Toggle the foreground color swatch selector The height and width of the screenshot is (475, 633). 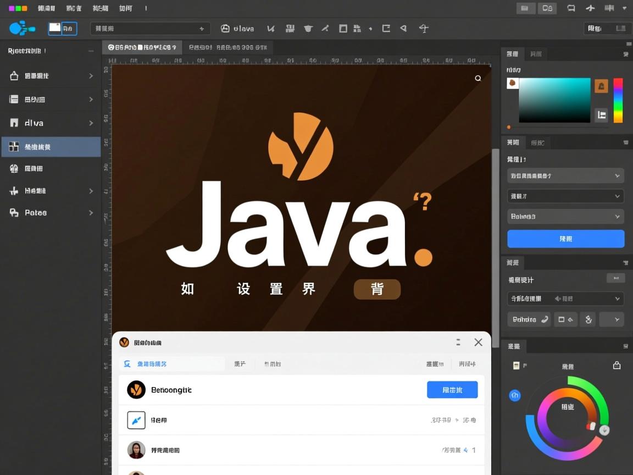click(x=512, y=84)
